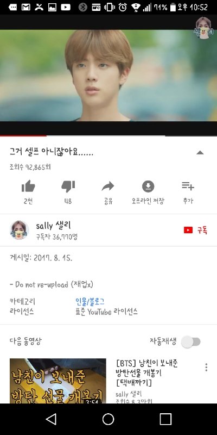Tap the Android recent apps square
217x435 pixels.
click(165, 419)
